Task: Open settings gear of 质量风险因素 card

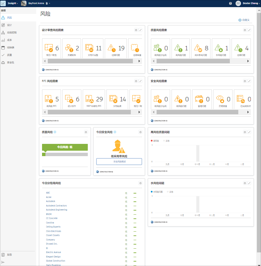Action: [245, 30]
